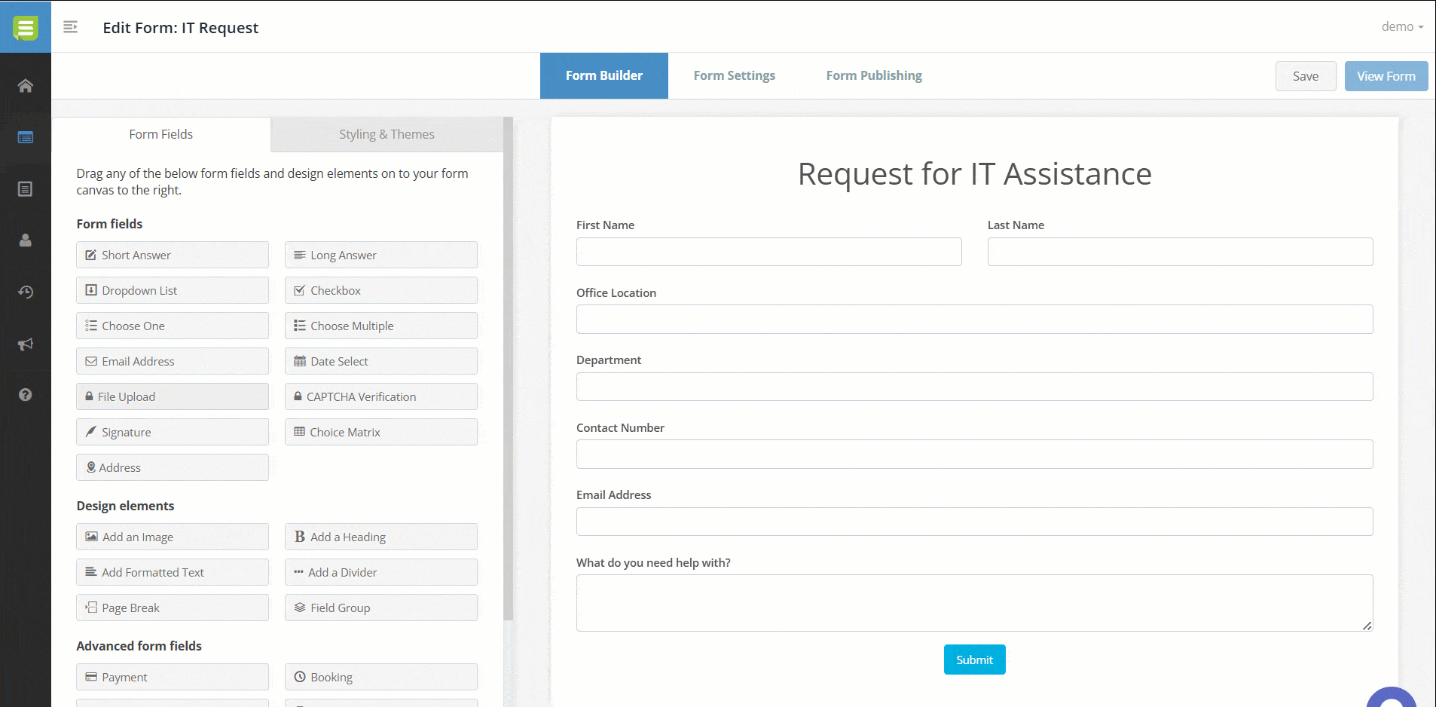This screenshot has height=707, width=1436.
Task: Click the Save button
Action: [1305, 75]
